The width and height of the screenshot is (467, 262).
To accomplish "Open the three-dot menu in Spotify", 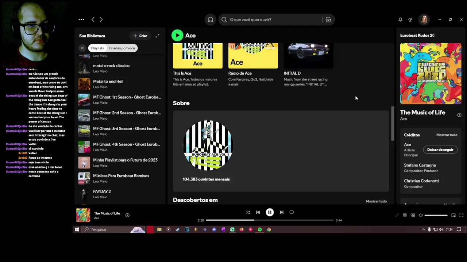I will coord(81,20).
